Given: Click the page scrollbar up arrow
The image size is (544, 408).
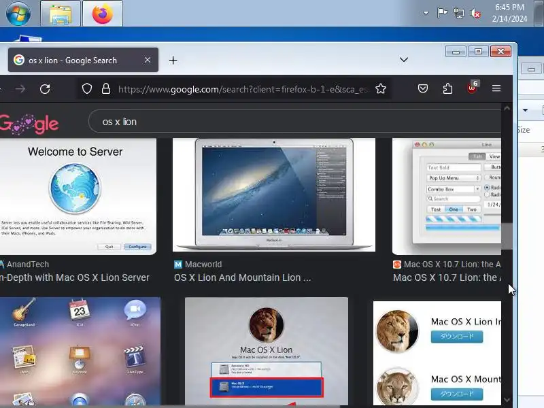Looking at the screenshot, I should 507,108.
